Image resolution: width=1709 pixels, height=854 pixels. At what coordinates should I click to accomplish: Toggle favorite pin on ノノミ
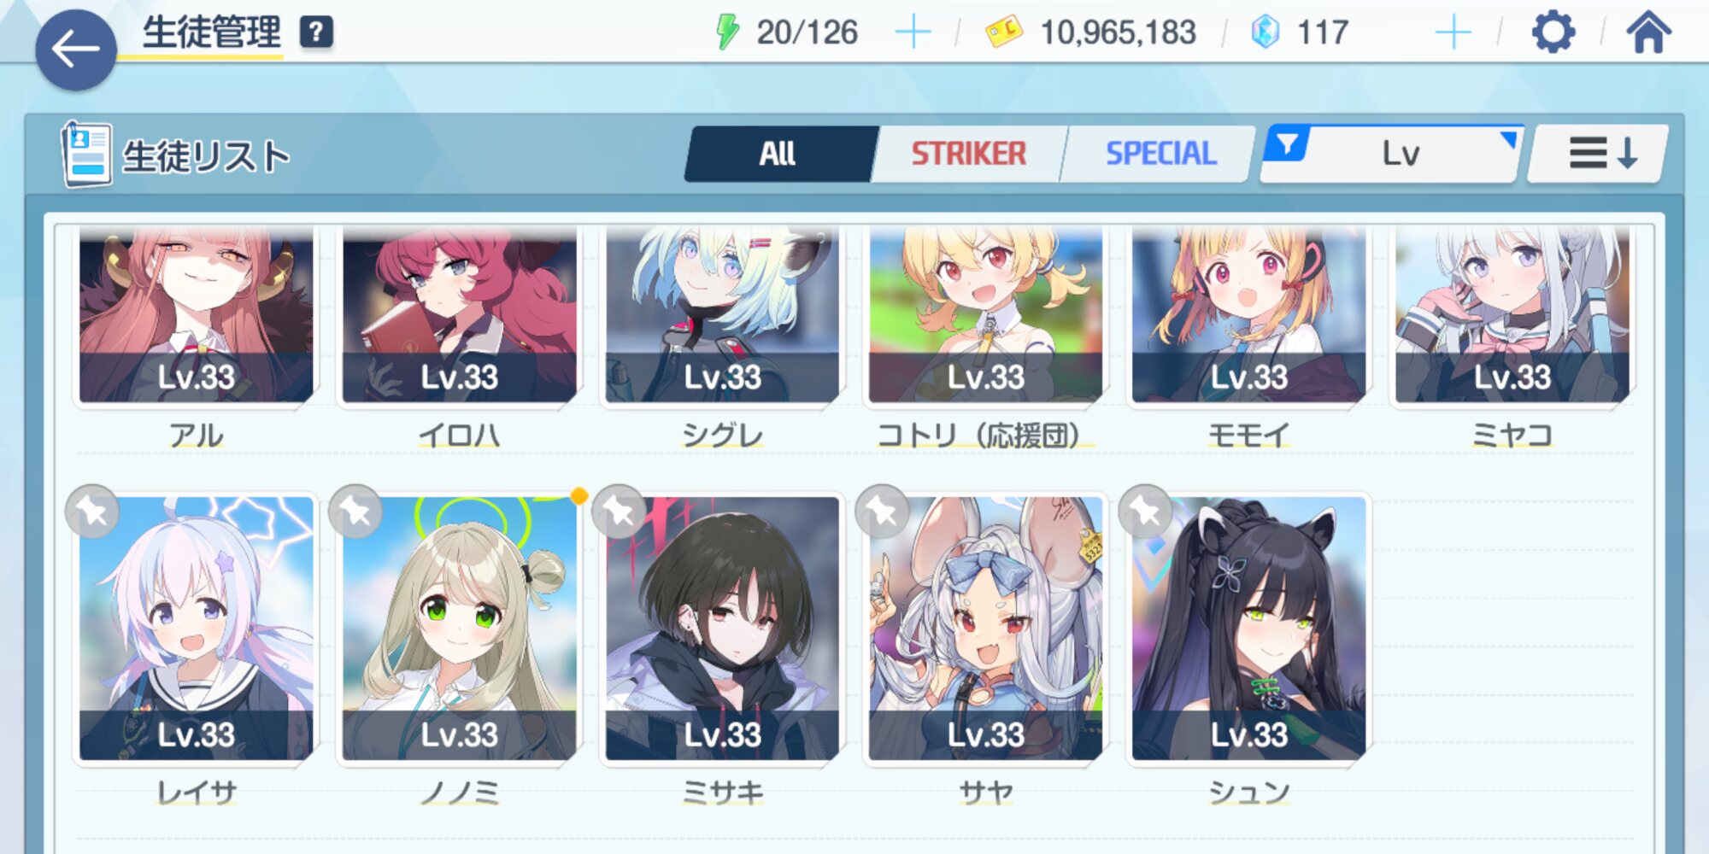pos(355,511)
